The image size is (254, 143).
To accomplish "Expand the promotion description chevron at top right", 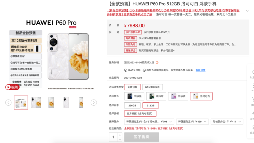I will [x=247, y=11].
